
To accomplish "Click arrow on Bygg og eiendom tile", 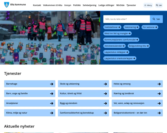I will pyautogui.click(x=105, y=103).
